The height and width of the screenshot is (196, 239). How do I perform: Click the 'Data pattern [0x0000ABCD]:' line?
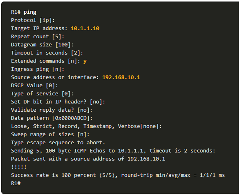(52, 118)
